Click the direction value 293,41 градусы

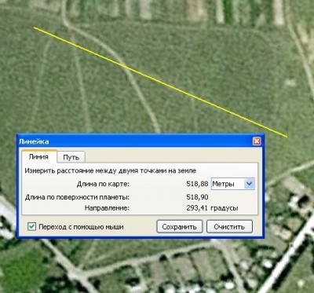(x=212, y=208)
